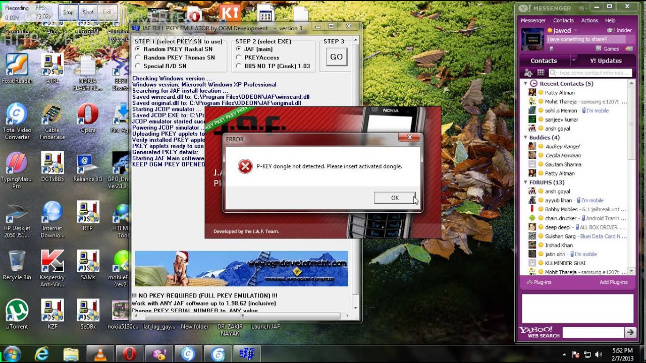Screen dimensions: 646x363
Task: Click the volume speaker tray icon
Action: pos(599,354)
